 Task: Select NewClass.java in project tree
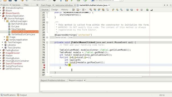tap(18, 29)
